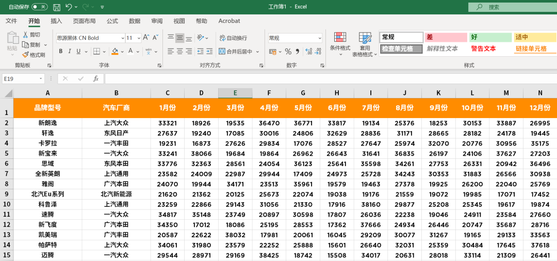Screen dimensions: 557x261
Task: Toggle Italic formatting
Action: [x=70, y=52]
